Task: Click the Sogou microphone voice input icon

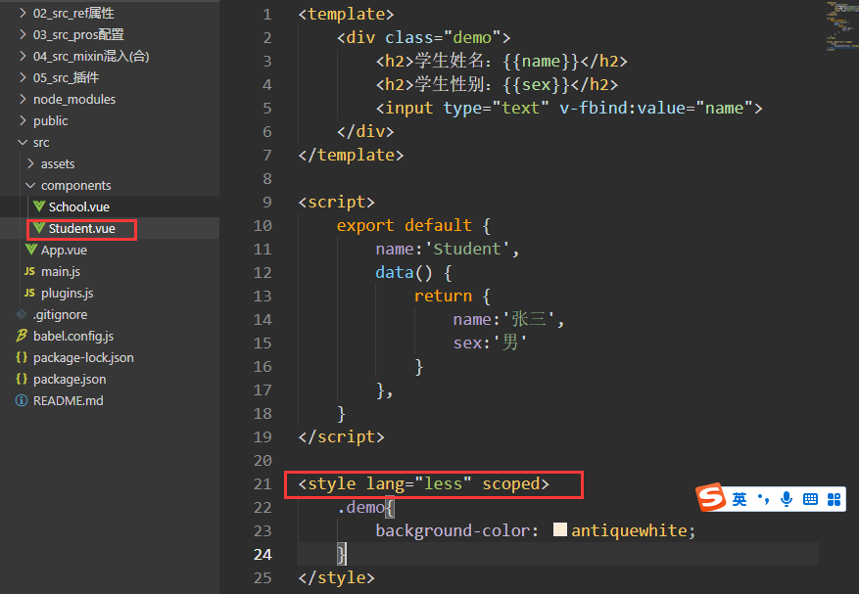Action: tap(787, 499)
